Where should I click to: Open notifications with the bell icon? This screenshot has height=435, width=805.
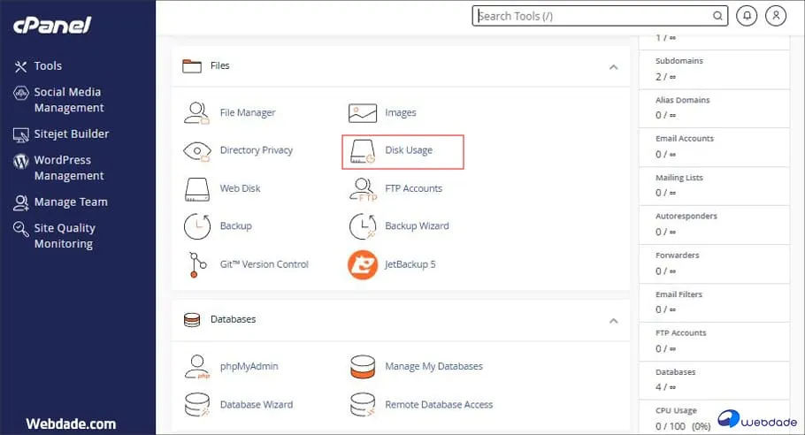click(x=747, y=16)
